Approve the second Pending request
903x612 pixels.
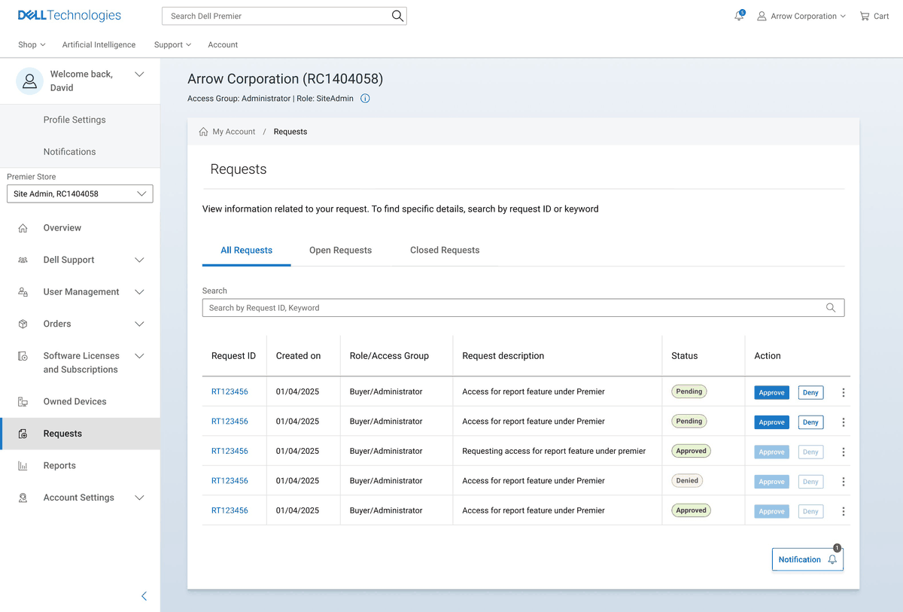point(772,422)
